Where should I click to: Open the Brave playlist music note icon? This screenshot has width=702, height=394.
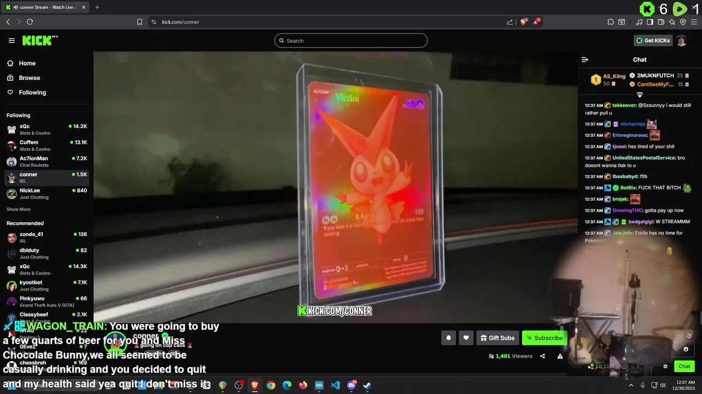(639, 22)
